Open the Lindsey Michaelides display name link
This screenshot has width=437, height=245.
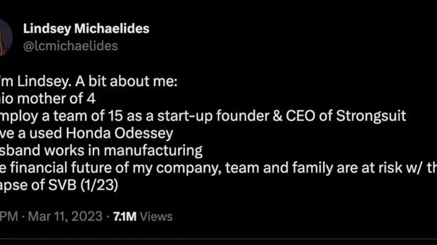pyautogui.click(x=86, y=29)
